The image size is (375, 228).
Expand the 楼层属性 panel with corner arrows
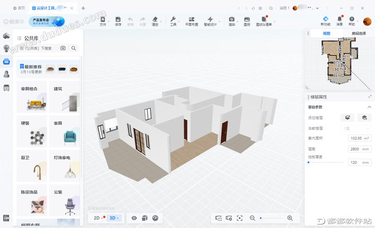coord(370,97)
